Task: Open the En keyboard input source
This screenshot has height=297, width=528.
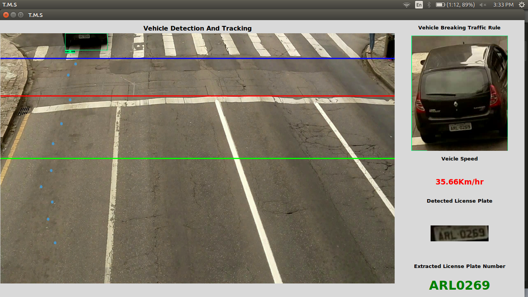Action: 419,5
